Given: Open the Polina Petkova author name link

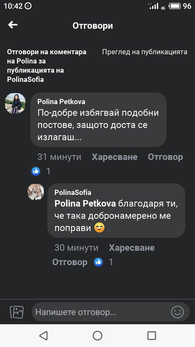Looking at the screenshot, I should coord(61,102).
